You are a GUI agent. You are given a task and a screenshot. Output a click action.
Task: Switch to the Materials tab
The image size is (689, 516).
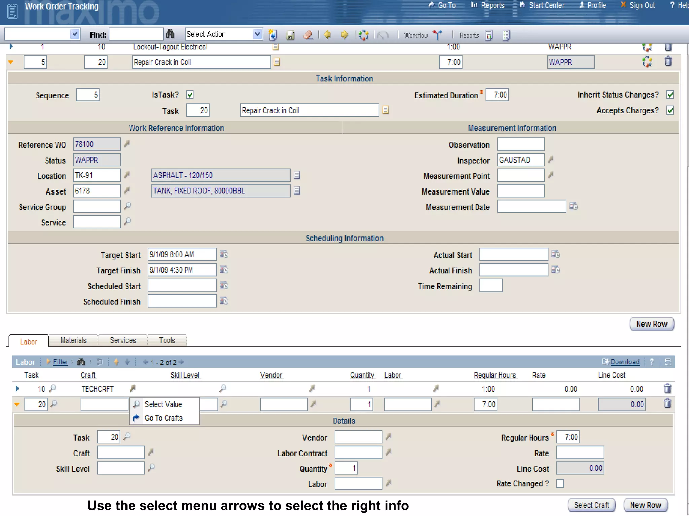(73, 340)
